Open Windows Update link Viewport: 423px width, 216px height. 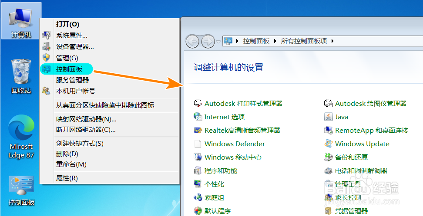pos(362,144)
